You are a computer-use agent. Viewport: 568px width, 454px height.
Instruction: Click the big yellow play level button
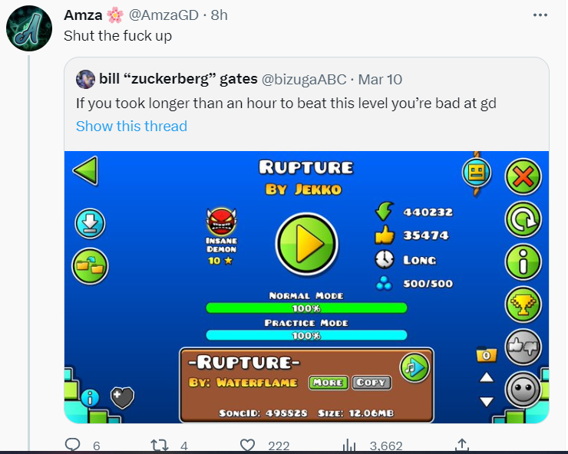coord(307,244)
